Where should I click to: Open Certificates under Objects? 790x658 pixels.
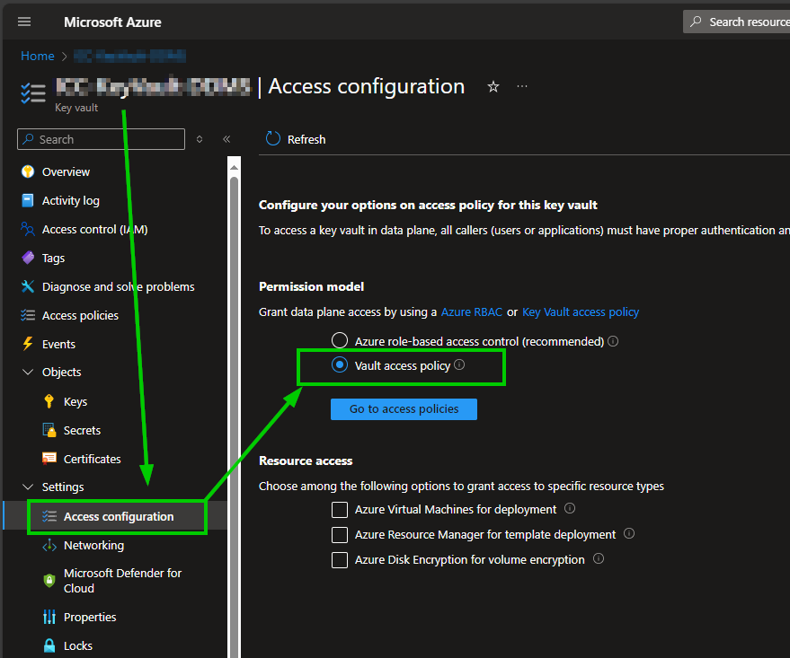[x=93, y=459]
